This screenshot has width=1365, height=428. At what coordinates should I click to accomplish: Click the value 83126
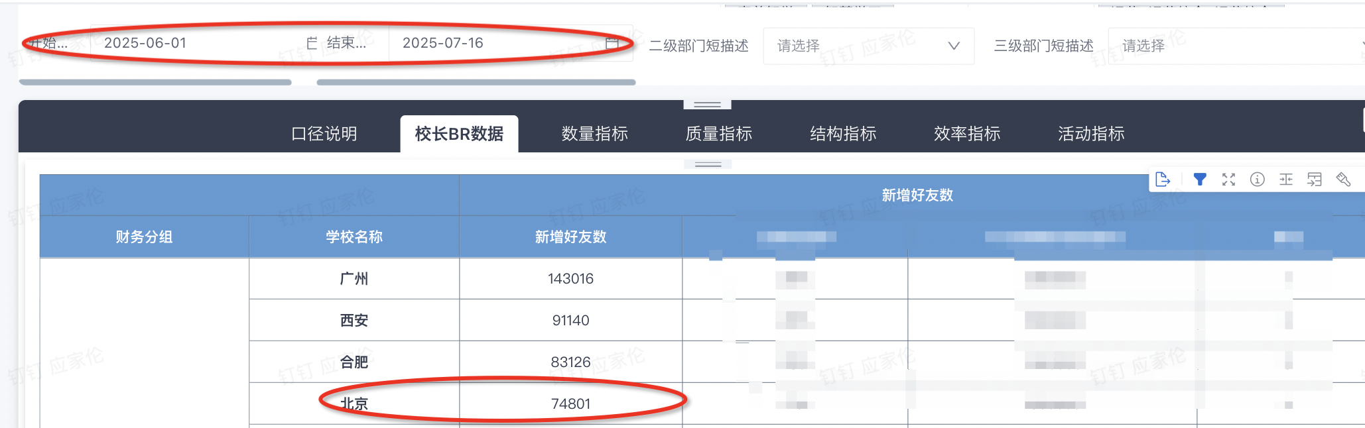click(x=570, y=362)
